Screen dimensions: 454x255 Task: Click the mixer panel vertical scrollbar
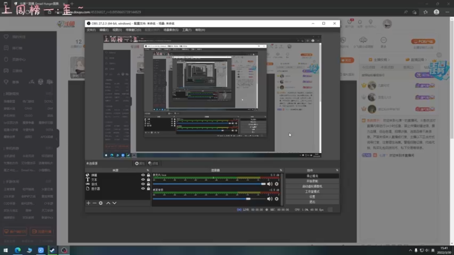click(282, 189)
